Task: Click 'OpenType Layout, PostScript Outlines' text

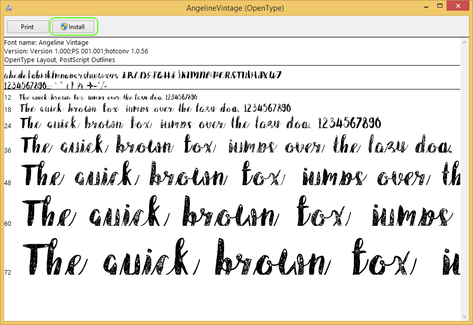Action: coord(60,60)
